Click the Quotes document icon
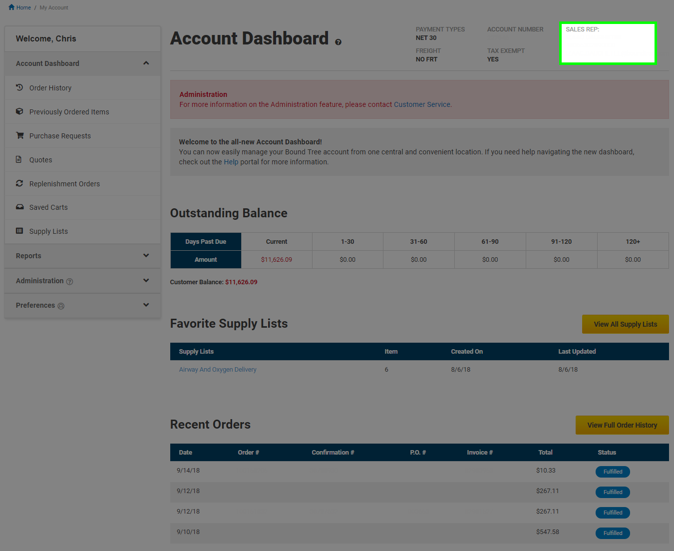Image resolution: width=674 pixels, height=551 pixels. point(19,159)
